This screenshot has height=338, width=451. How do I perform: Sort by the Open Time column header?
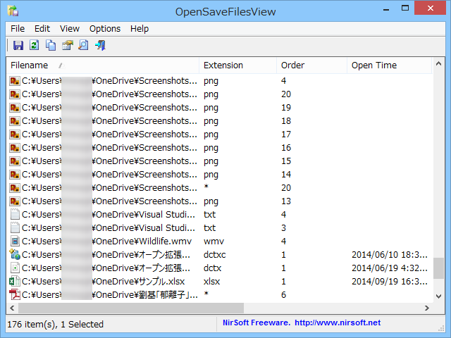(389, 65)
